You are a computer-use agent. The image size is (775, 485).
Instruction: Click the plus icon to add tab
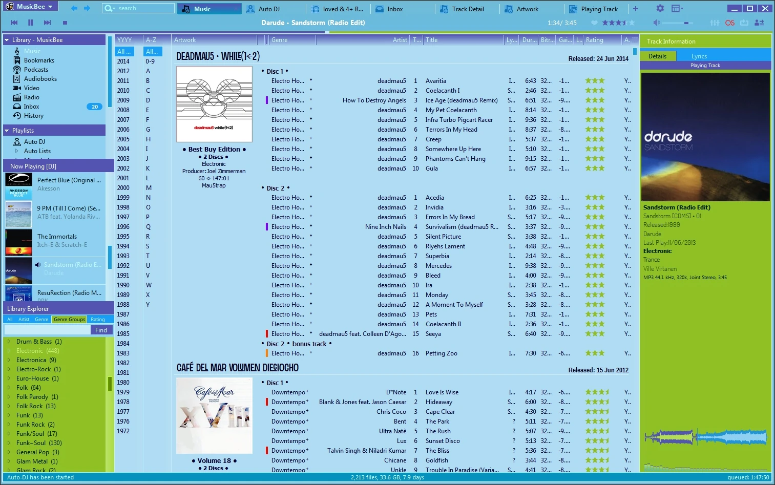click(636, 9)
